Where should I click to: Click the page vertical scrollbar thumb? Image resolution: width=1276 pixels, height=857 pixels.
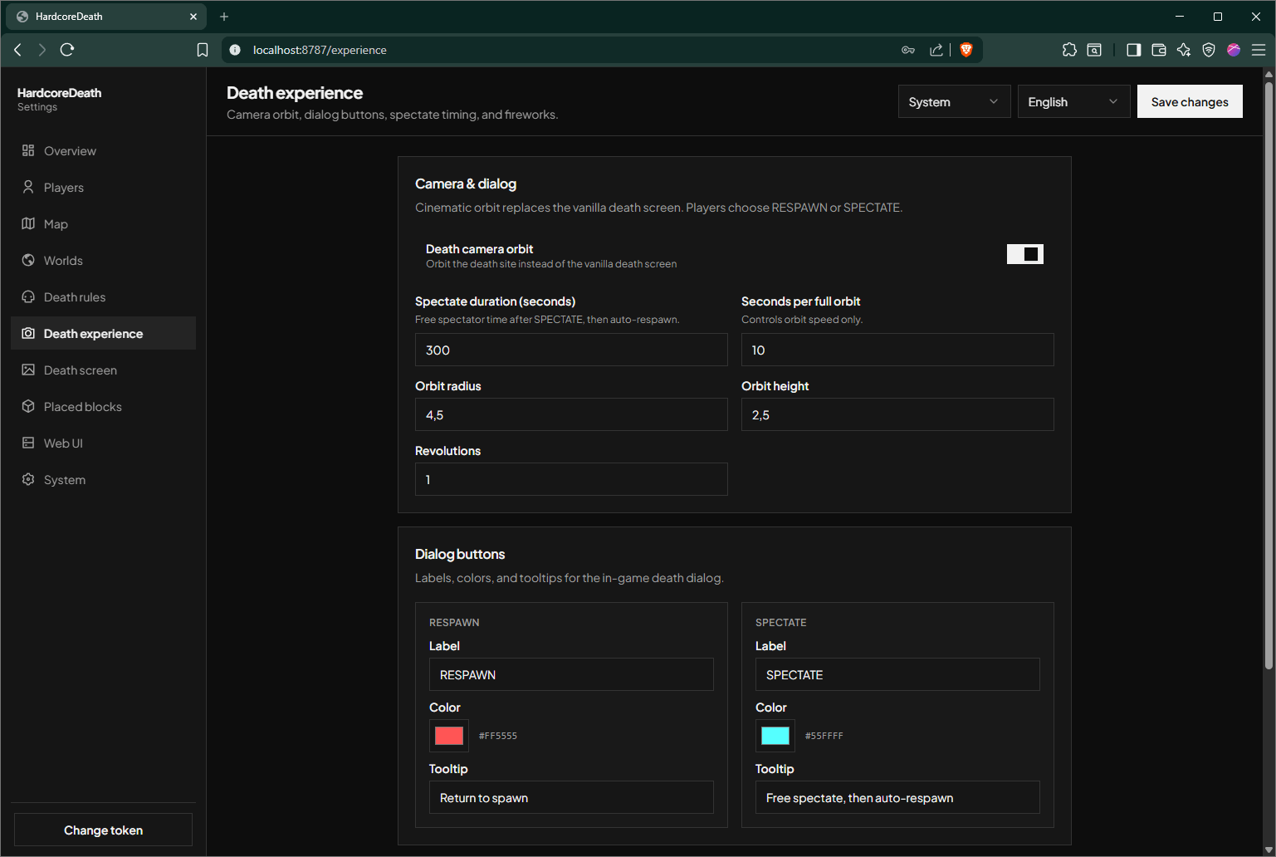coord(1269,374)
